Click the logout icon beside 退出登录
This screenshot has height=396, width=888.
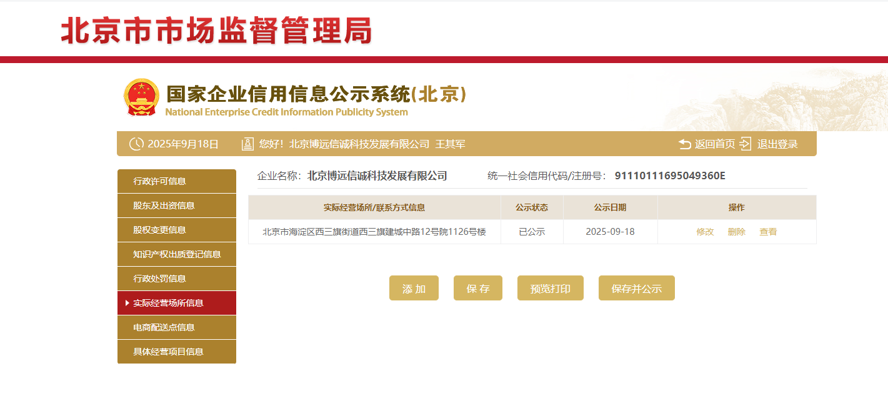(745, 144)
